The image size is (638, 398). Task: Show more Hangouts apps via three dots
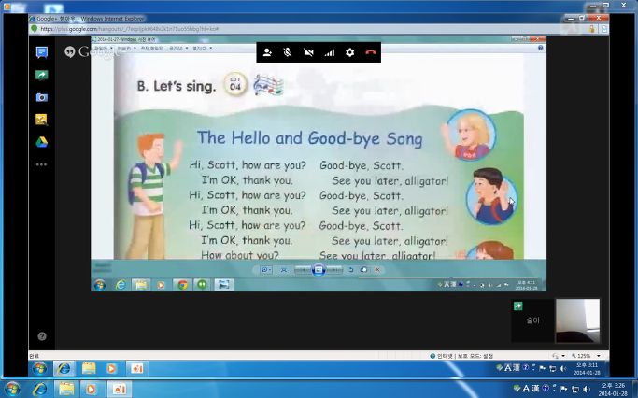(41, 164)
